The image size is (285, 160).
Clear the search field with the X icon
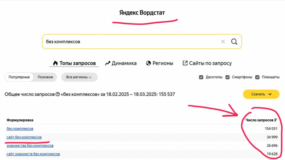[223, 42]
